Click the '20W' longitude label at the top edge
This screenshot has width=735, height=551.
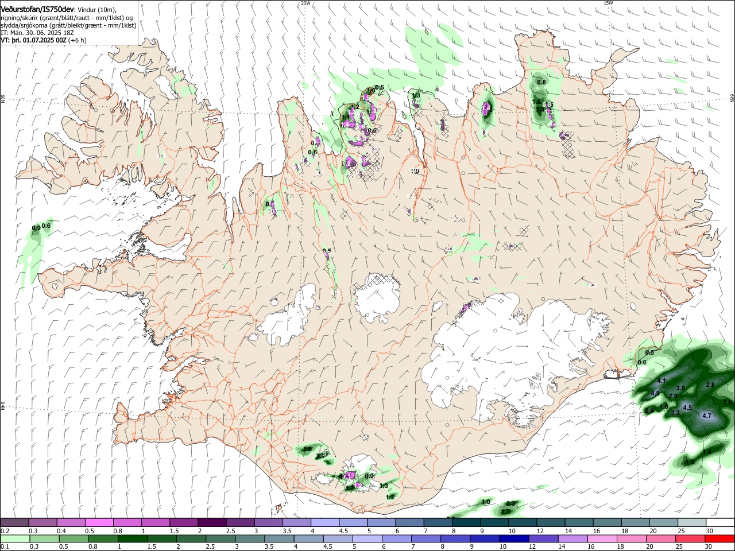tap(305, 3)
